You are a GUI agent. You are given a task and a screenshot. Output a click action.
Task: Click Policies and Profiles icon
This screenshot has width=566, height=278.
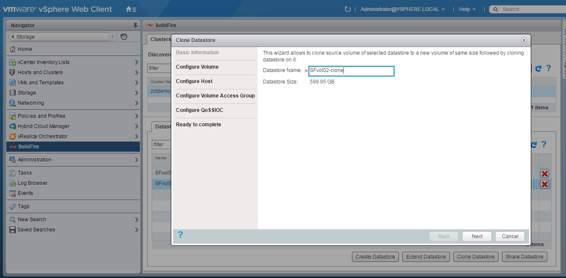[13, 116]
